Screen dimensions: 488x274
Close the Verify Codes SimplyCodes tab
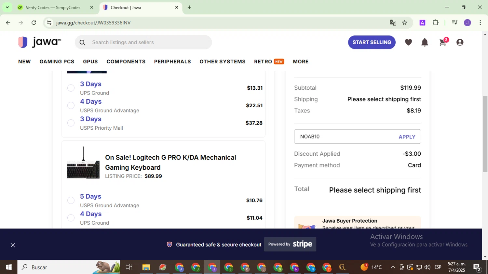[x=91, y=7]
